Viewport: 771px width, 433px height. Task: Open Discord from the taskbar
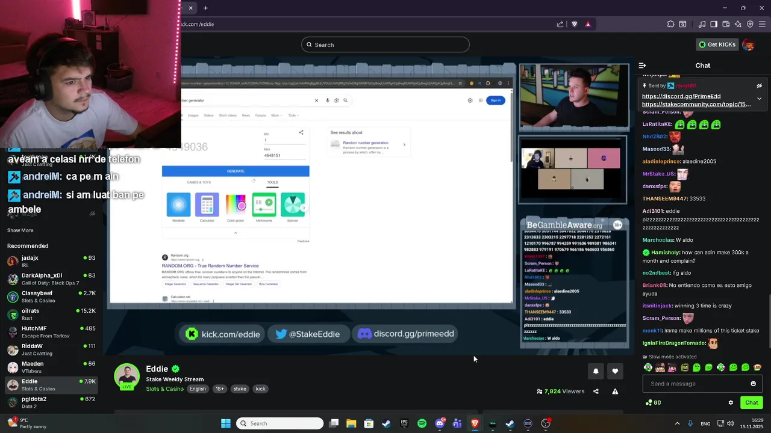(440, 423)
